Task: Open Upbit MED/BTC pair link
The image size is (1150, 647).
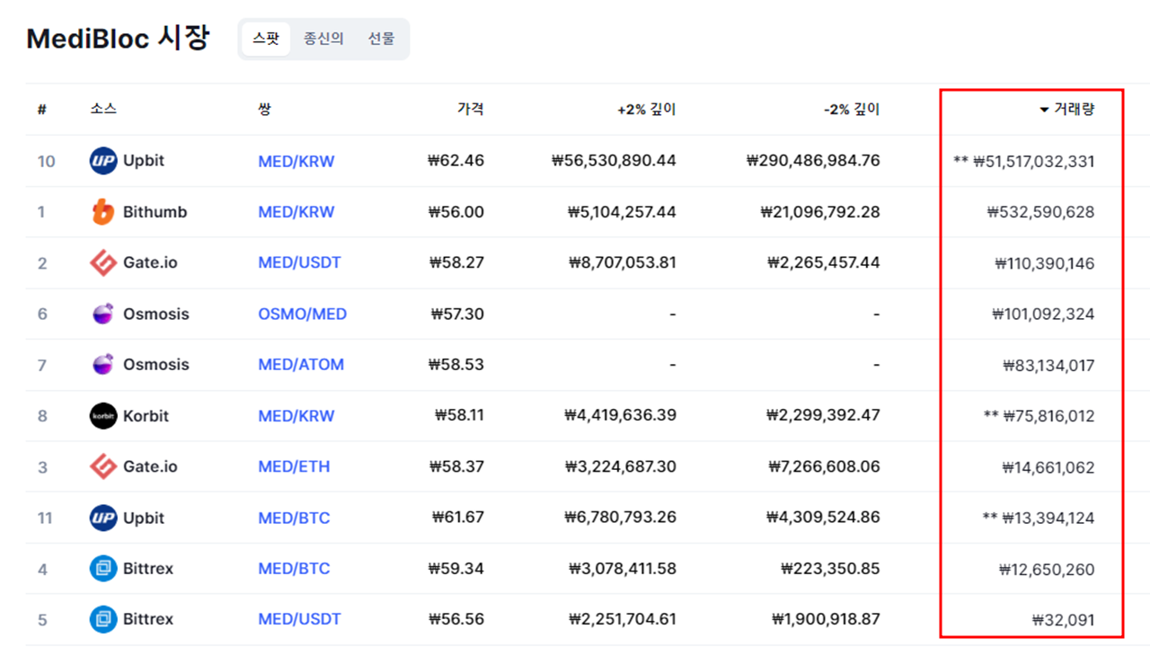Action: click(x=294, y=518)
